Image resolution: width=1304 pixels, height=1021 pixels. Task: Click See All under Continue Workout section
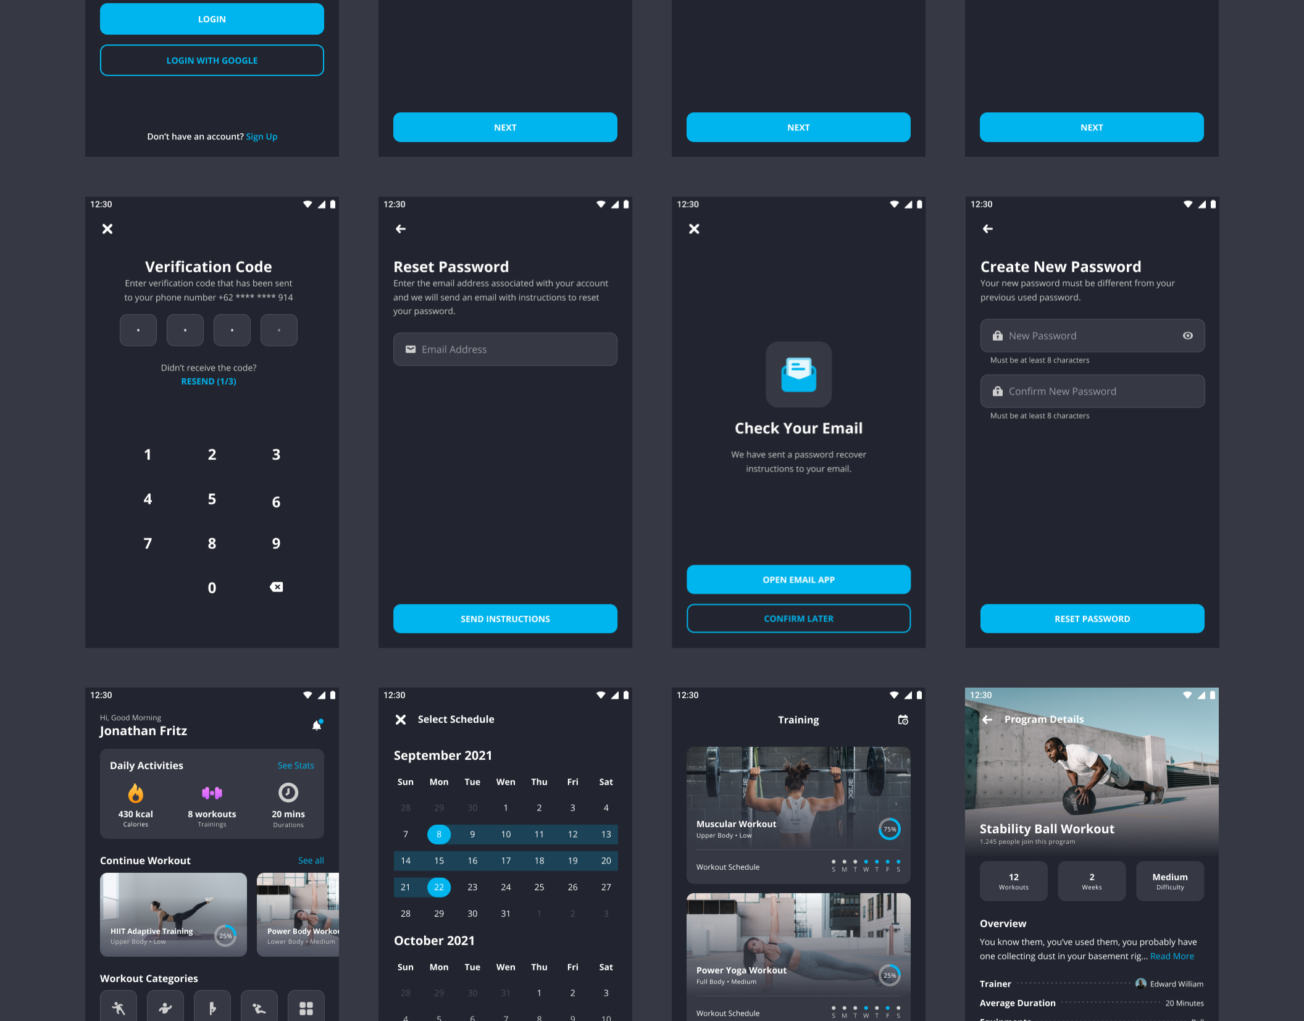(311, 859)
